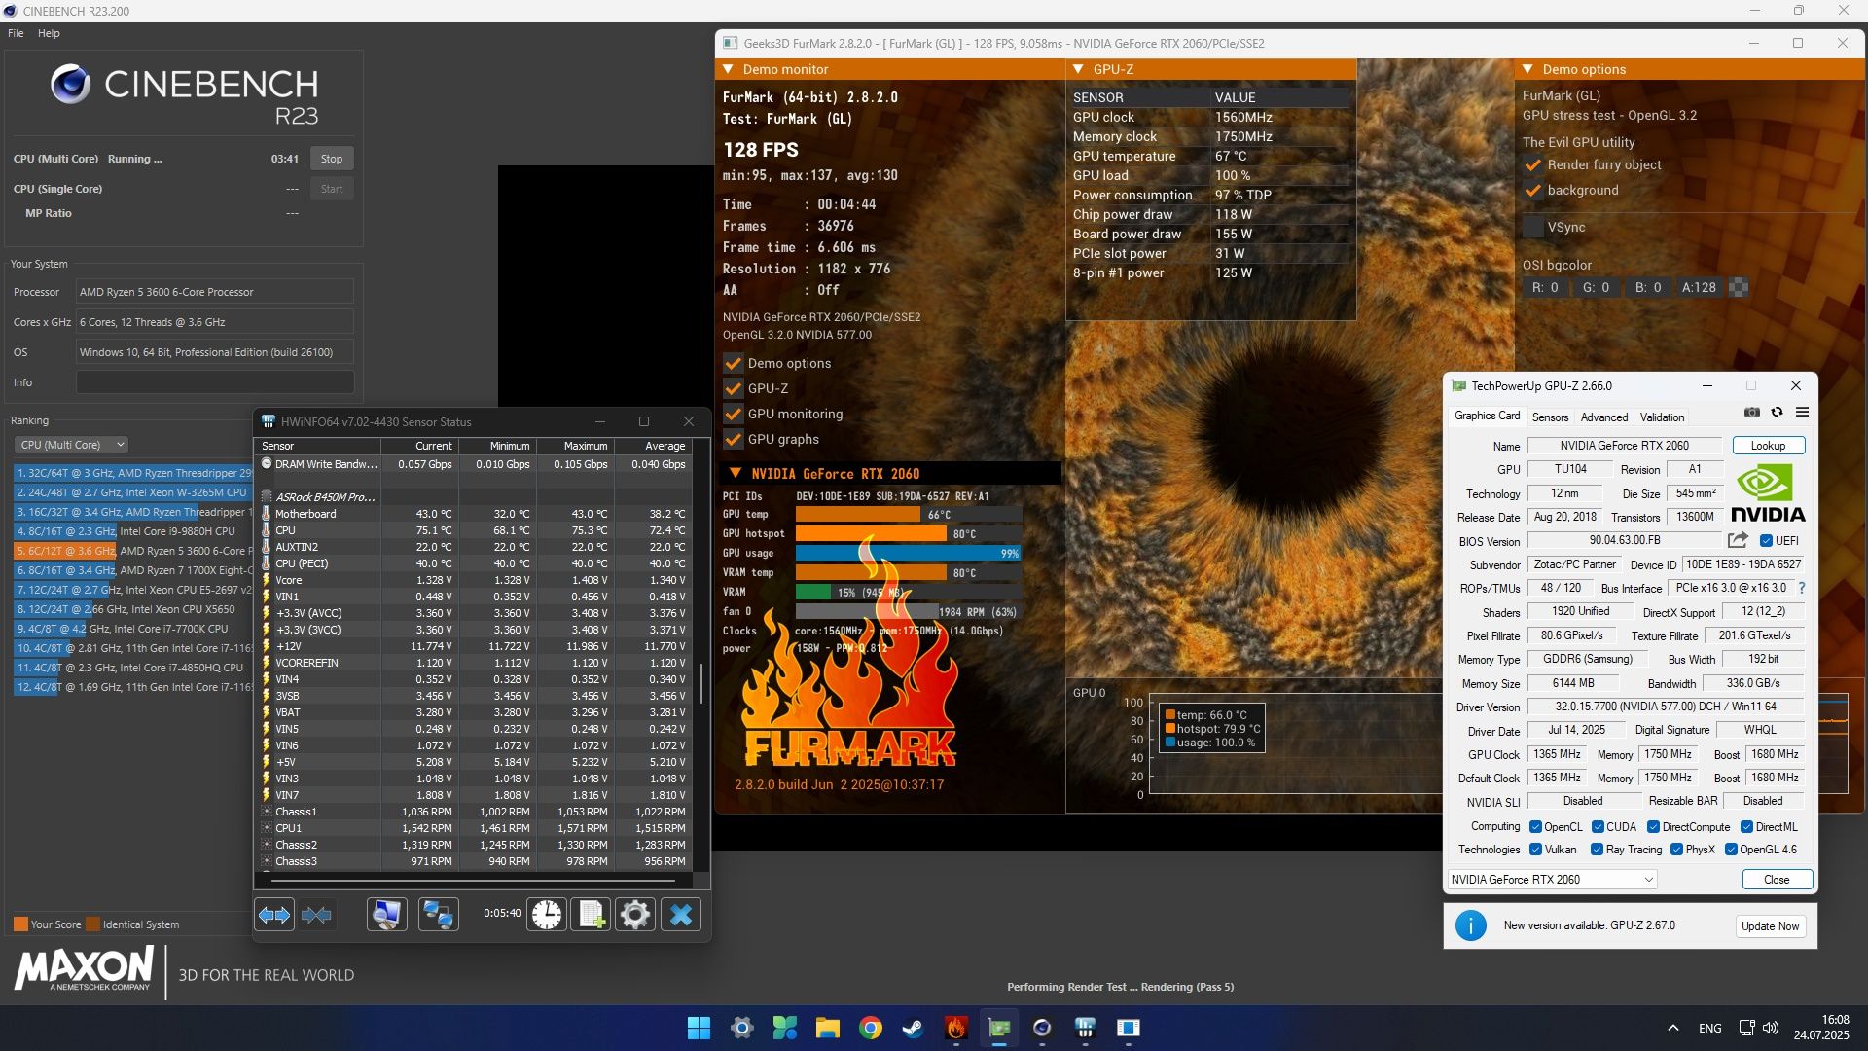Click the GPU-Z Close button
The width and height of the screenshot is (1868, 1051).
[1777, 879]
